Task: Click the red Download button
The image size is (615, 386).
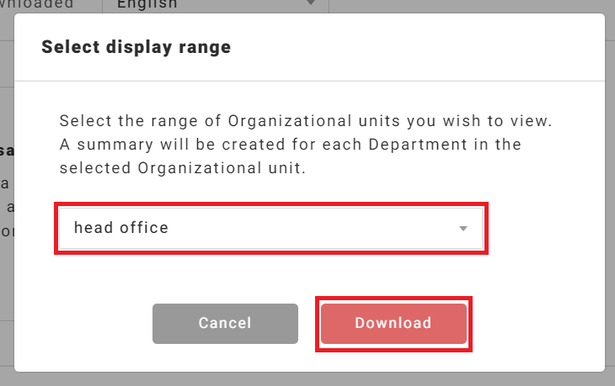Action: (393, 323)
